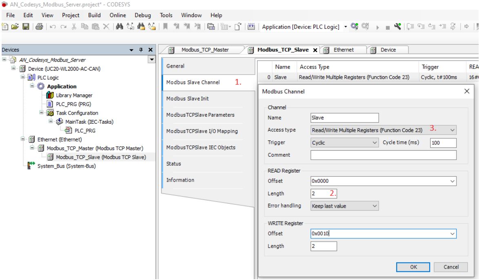Image resolution: width=479 pixels, height=280 pixels.
Task: Click the Login gear icon
Action: tap(355, 27)
